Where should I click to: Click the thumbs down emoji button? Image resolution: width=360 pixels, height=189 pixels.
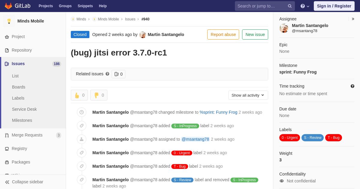[x=99, y=95]
